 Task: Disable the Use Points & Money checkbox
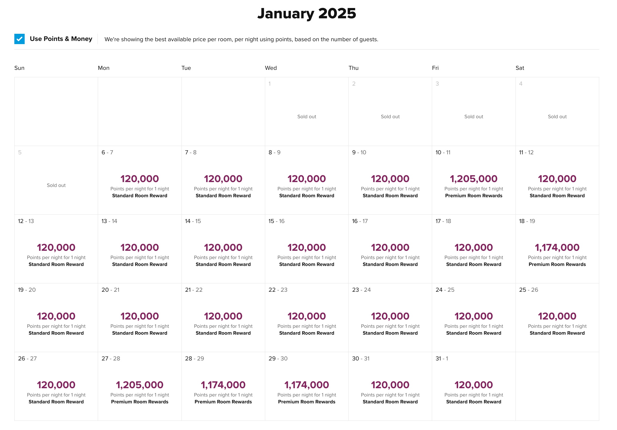[x=19, y=39]
